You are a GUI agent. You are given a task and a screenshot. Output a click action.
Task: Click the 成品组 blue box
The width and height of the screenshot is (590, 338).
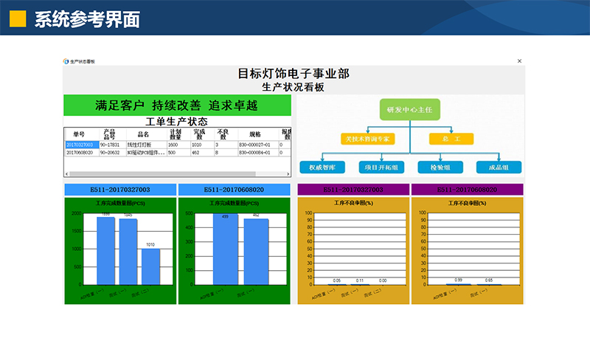(x=496, y=167)
